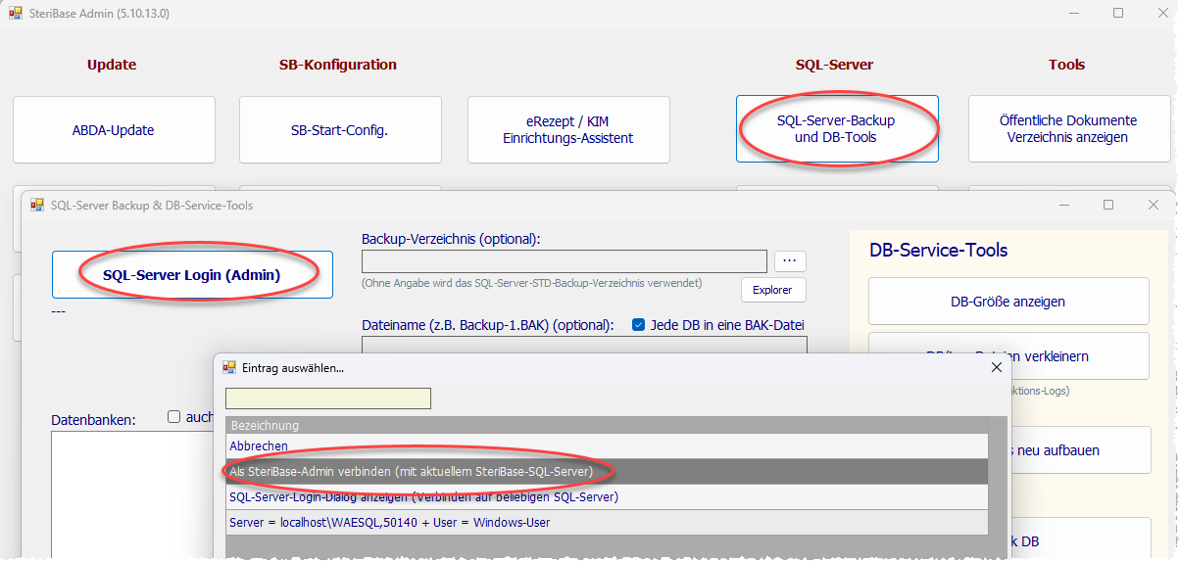1179x562 pixels.
Task: Open SQL-Server-Backup und DB-Tools
Action: [x=837, y=129]
